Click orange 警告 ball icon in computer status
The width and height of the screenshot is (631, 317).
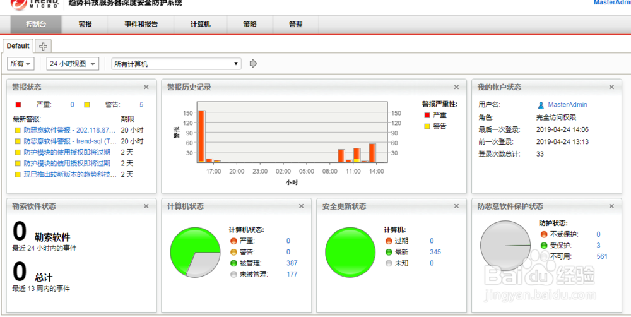click(234, 252)
